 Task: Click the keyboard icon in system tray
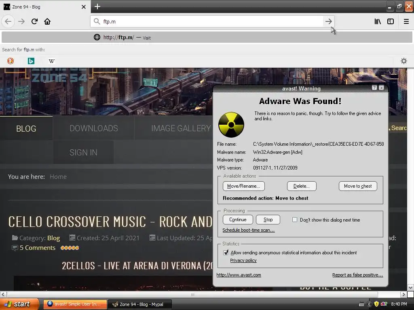tap(361, 304)
